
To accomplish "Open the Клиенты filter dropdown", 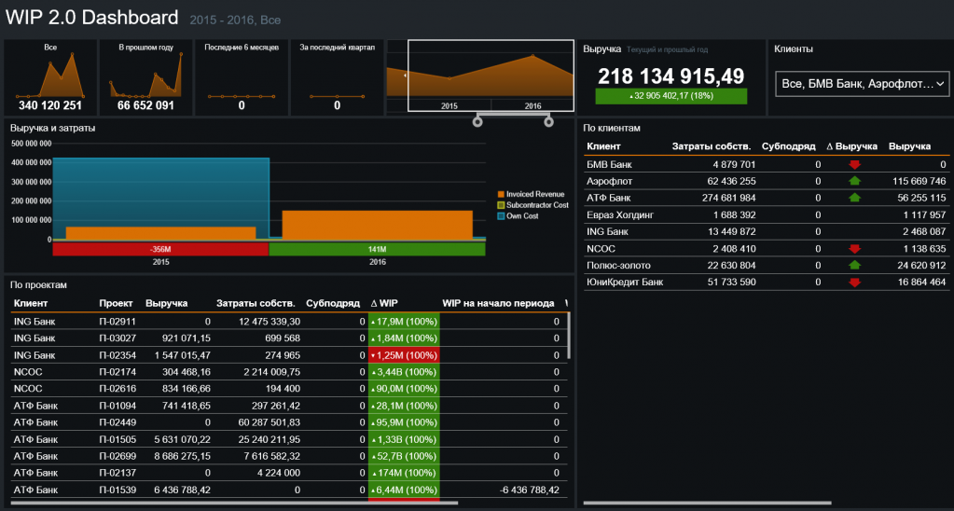I will click(862, 84).
